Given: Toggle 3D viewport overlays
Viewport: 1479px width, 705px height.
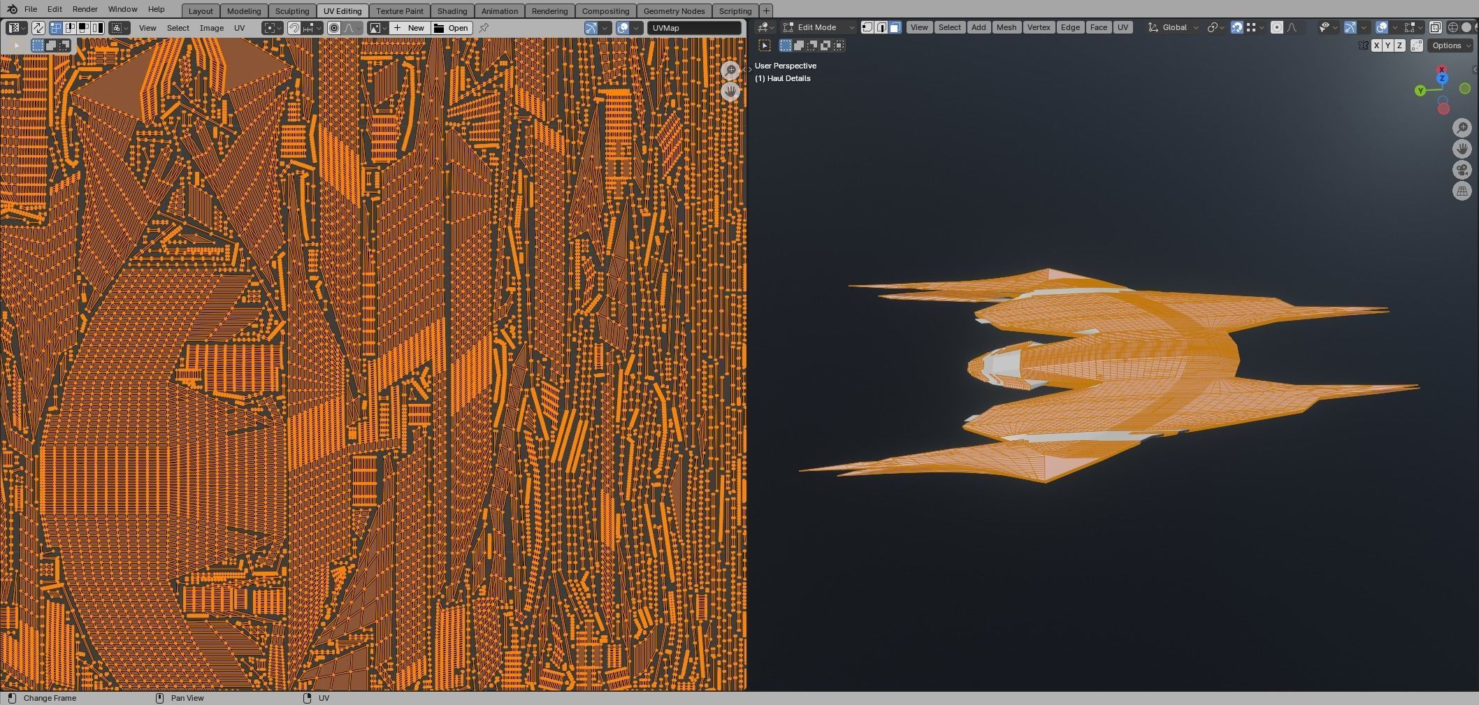Looking at the screenshot, I should [x=1382, y=27].
